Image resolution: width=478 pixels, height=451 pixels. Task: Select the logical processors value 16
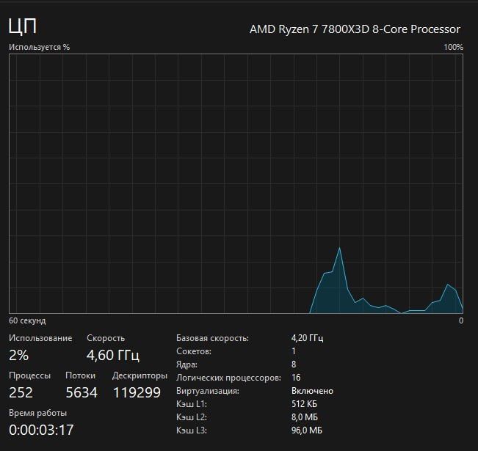[x=296, y=378]
